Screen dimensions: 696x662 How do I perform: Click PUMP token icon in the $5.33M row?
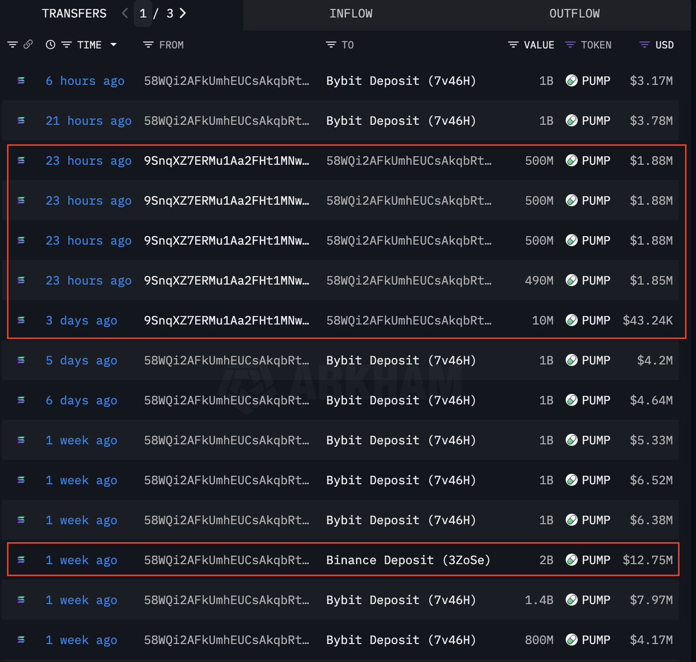tap(571, 440)
